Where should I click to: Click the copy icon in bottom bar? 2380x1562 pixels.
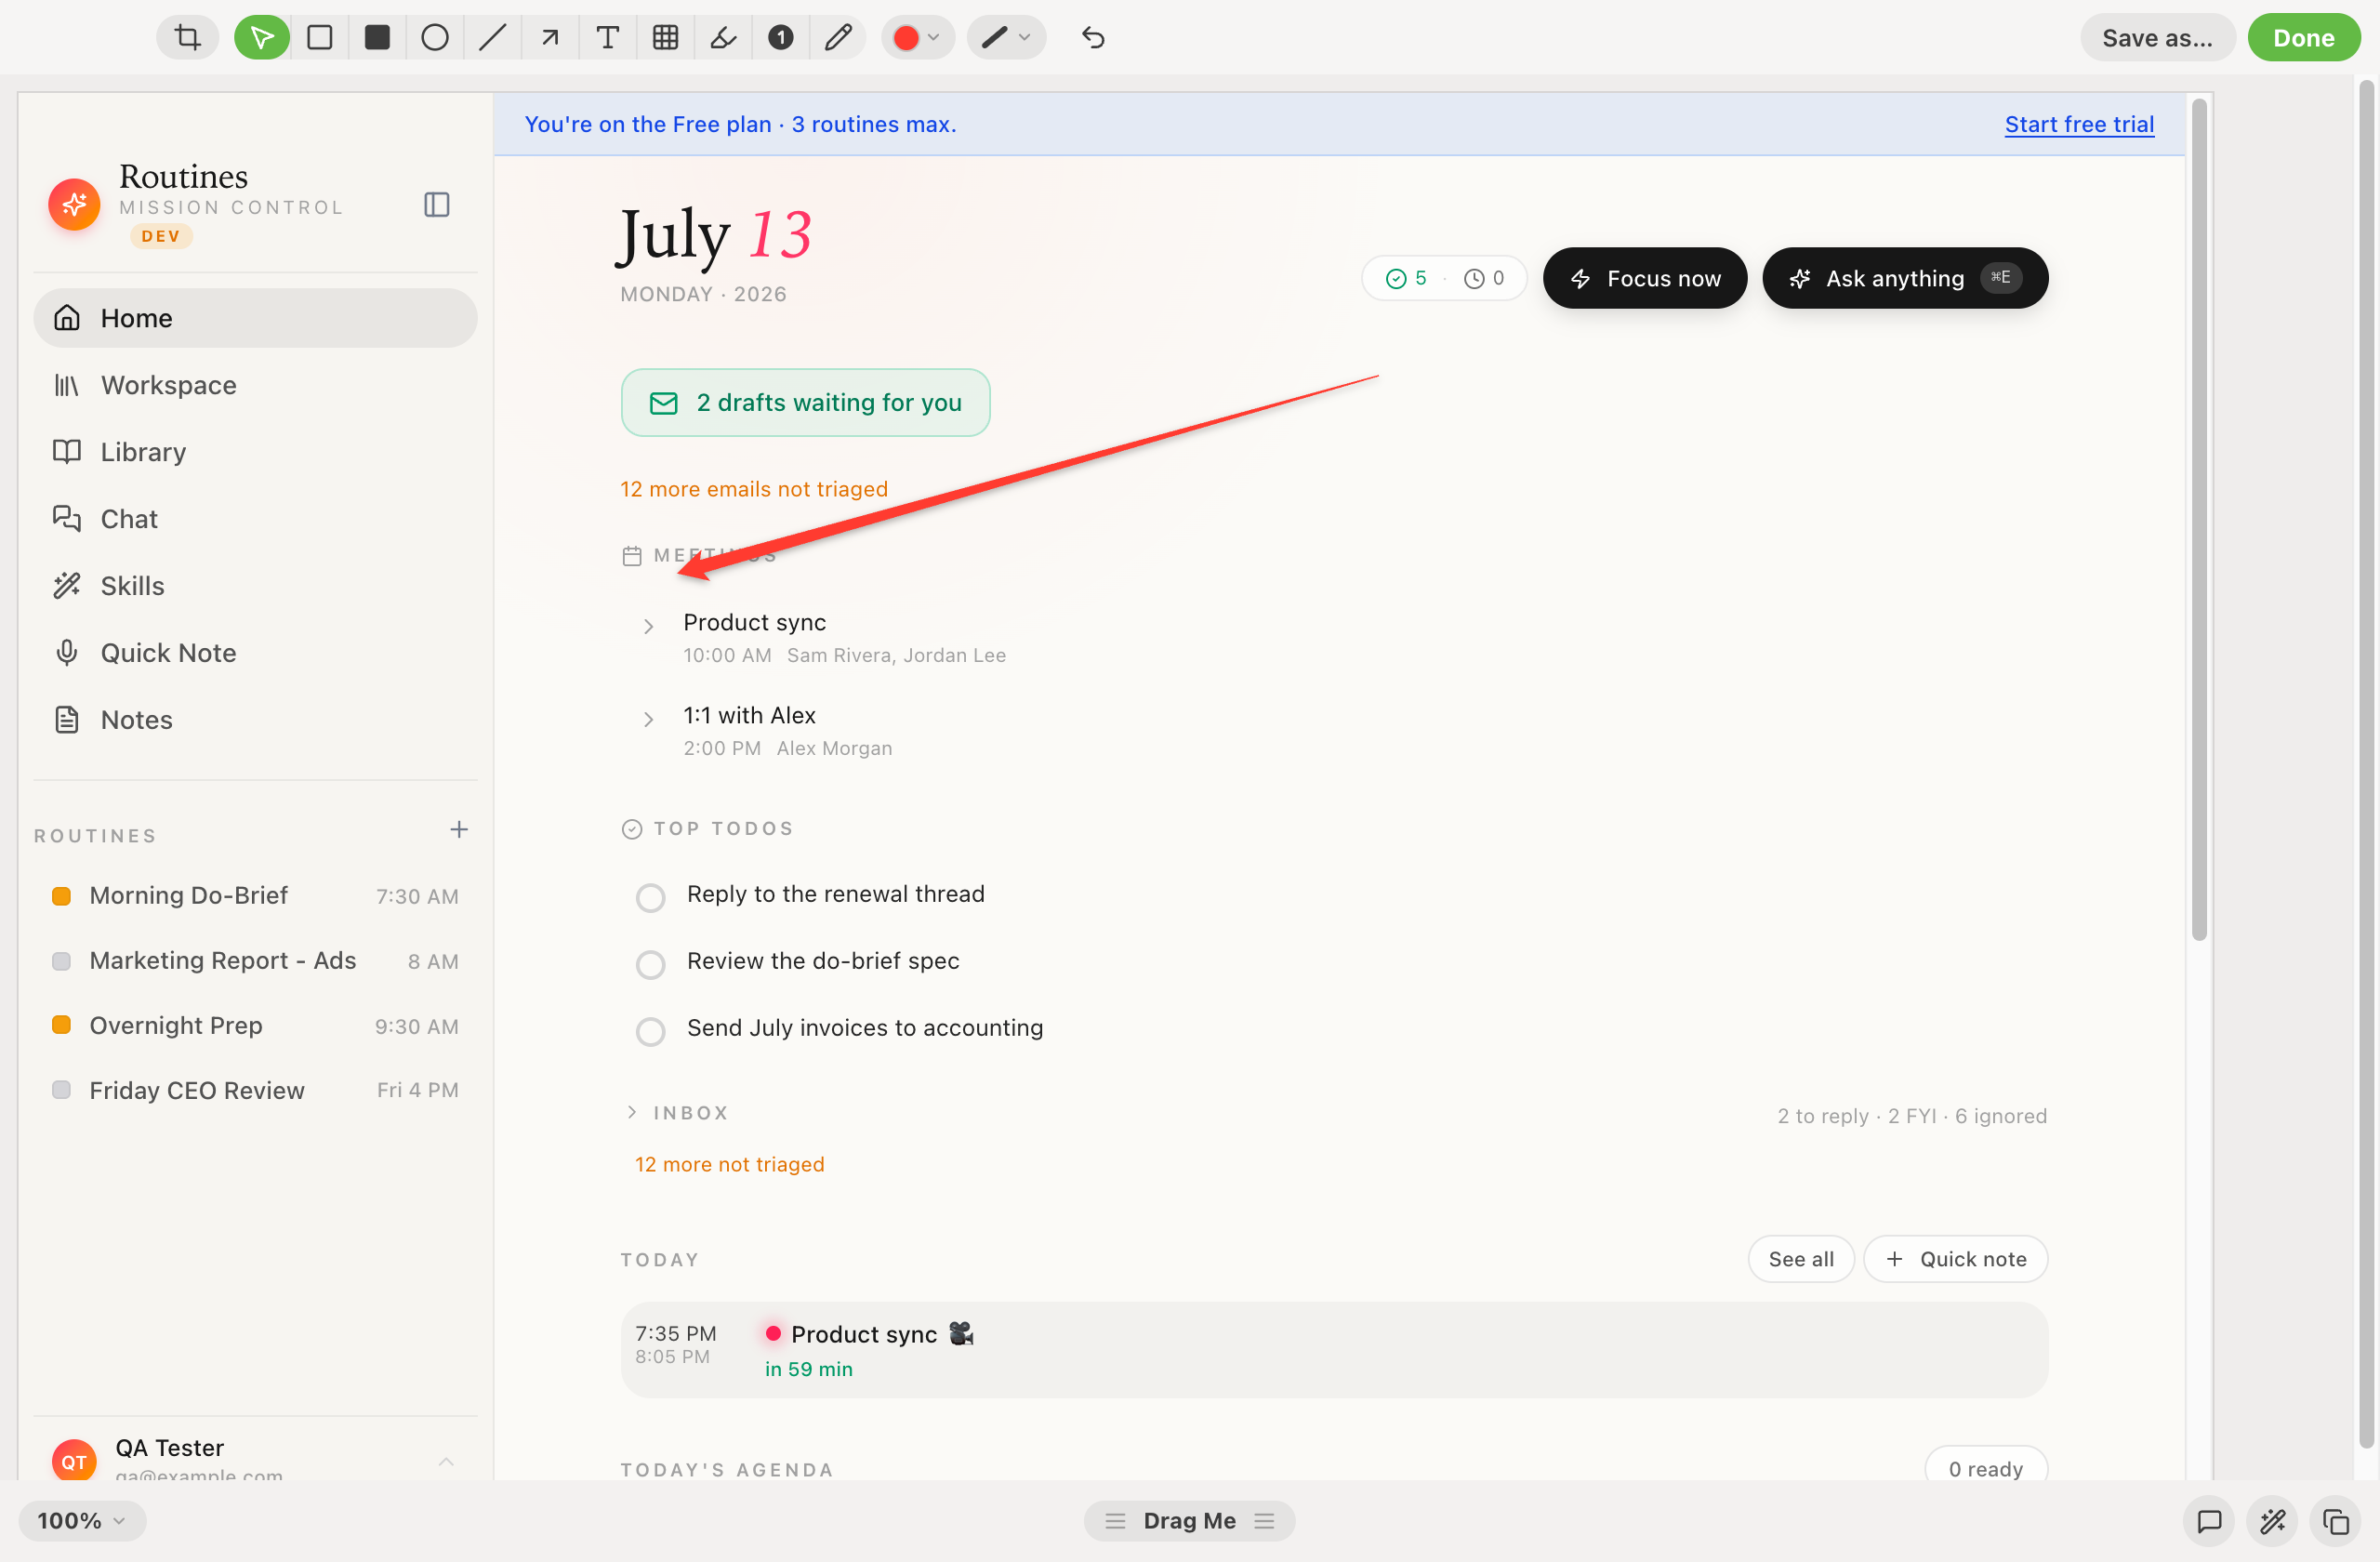2335,1522
